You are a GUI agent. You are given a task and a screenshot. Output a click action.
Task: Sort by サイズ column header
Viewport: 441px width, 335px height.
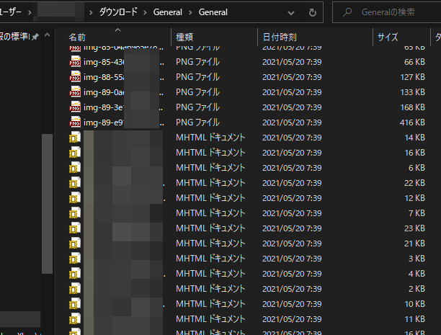pos(388,37)
